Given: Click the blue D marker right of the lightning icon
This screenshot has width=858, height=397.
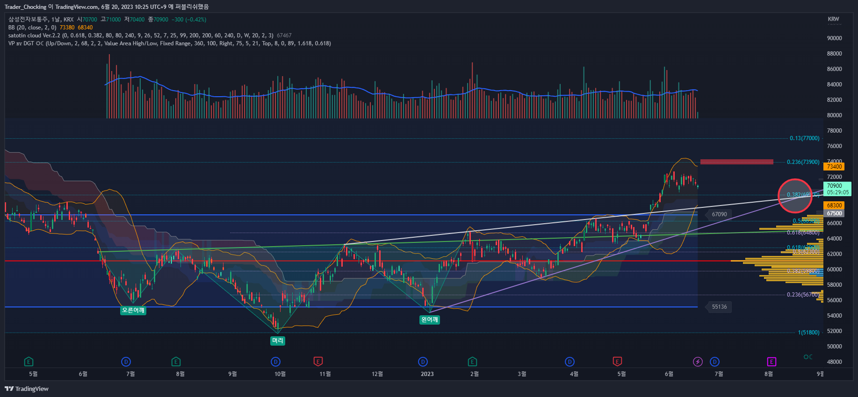Looking at the screenshot, I should [714, 362].
